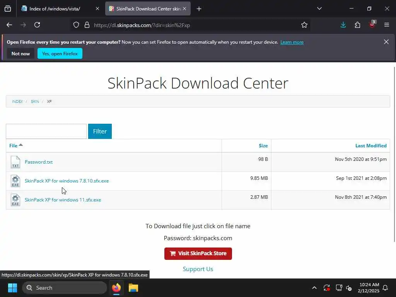Download Password.txt file
Screen dimensions: 396x297
point(39,162)
